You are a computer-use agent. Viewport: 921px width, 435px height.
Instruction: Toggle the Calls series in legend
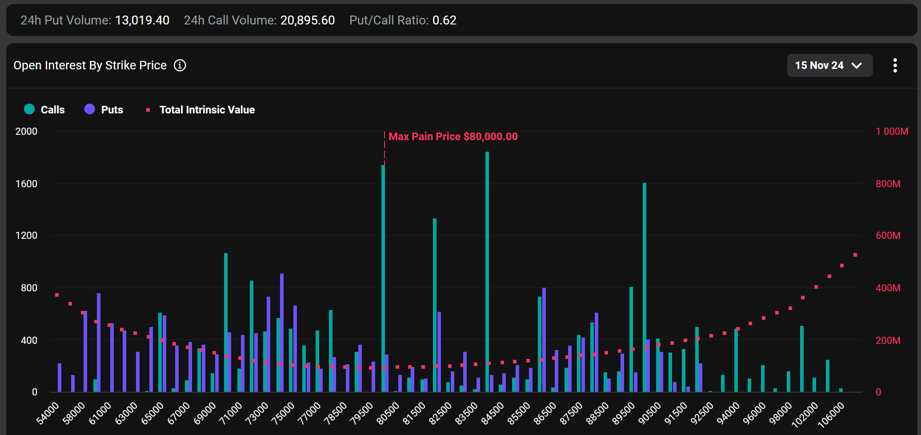coord(44,109)
